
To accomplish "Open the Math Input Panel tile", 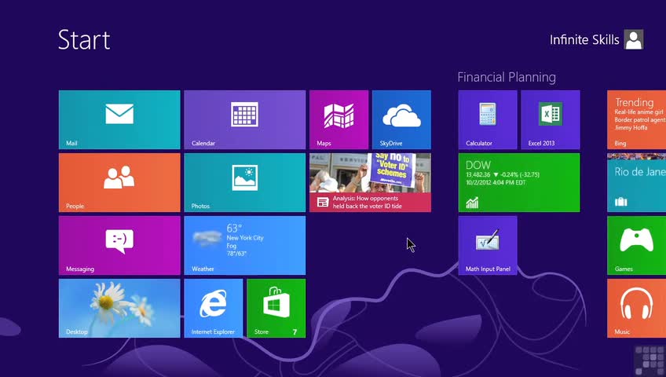I will coord(488,245).
